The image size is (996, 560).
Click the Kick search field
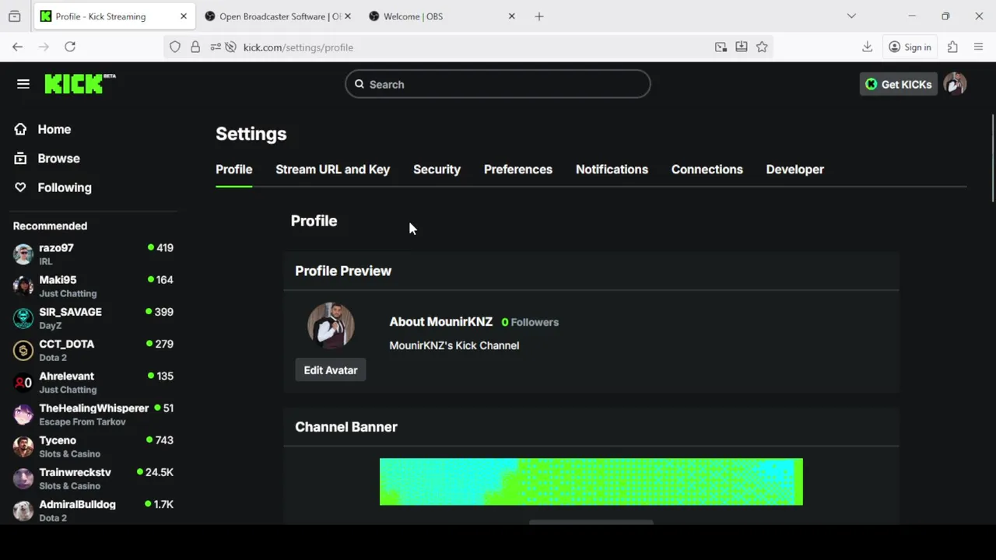[498, 84]
